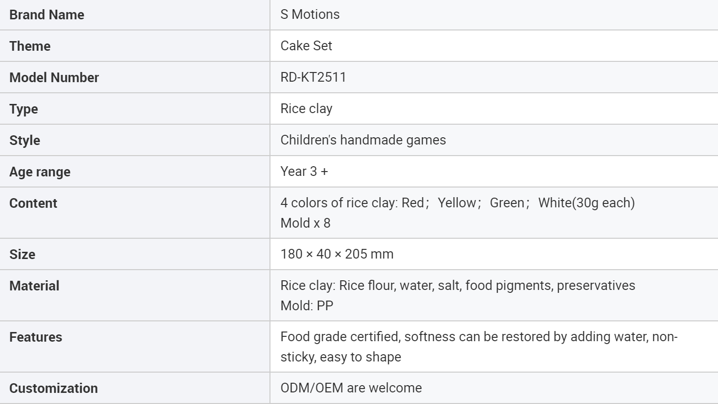718x404 pixels.
Task: Click the Age range label
Action: 40,172
